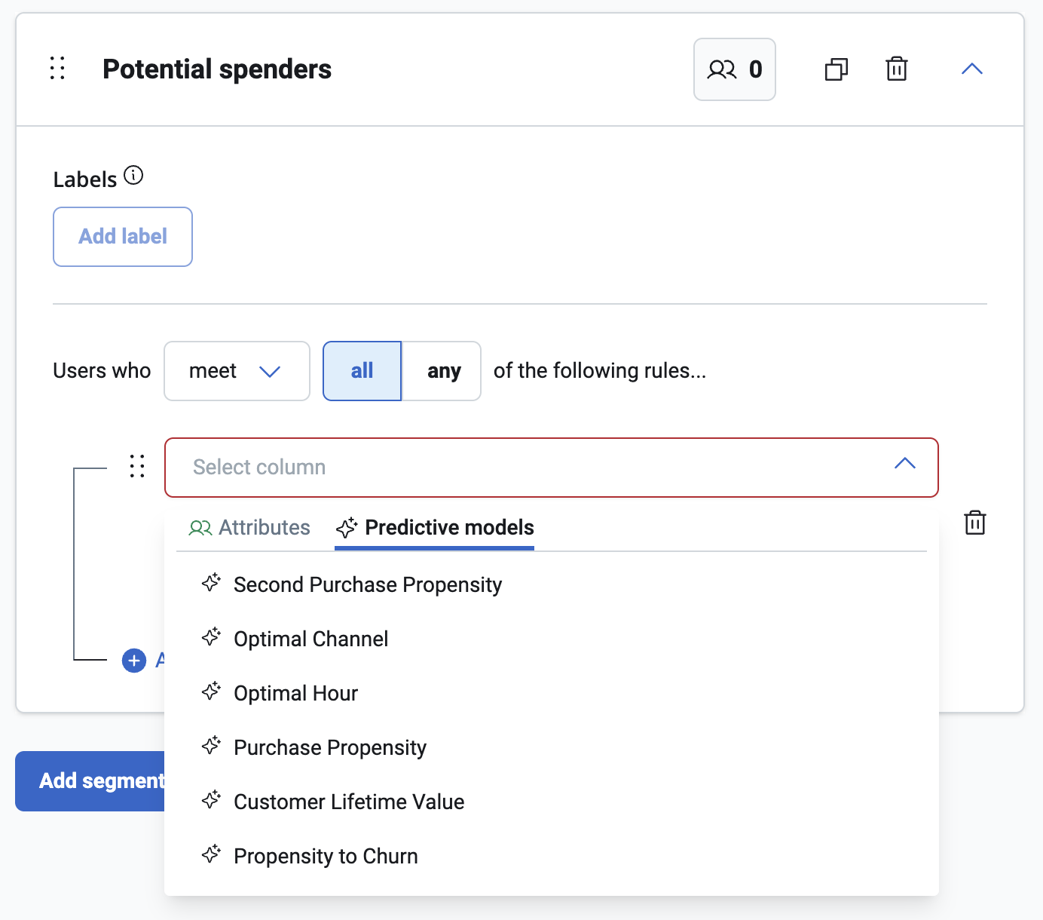1043x920 pixels.
Task: Collapse the Potential spenders segment chevron
Action: click(972, 69)
